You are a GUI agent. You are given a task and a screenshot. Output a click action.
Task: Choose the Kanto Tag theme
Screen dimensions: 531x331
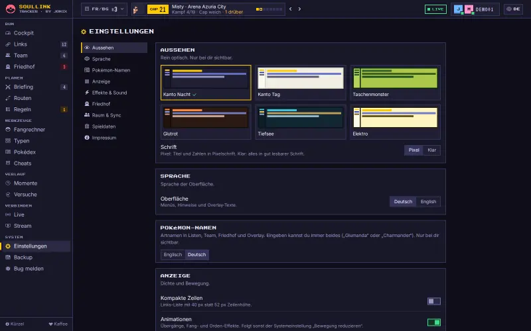301,83
